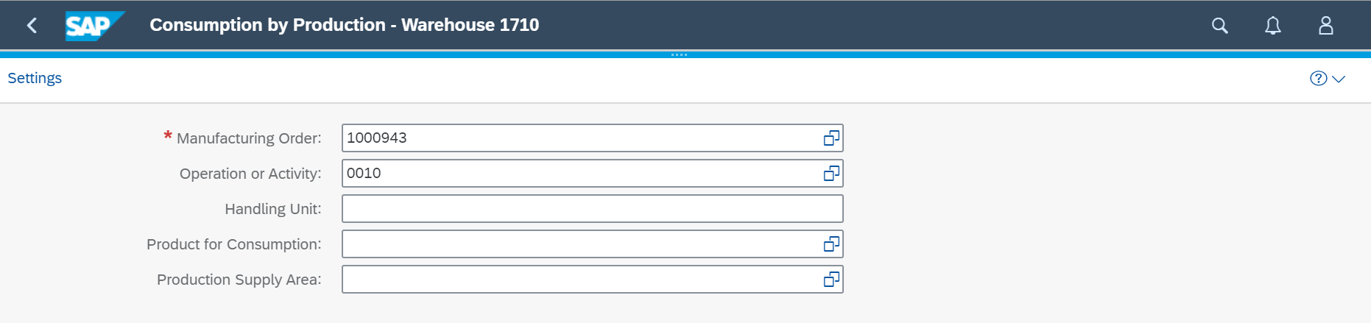Open the Settings menu item
This screenshot has height=323, width=1371.
coord(35,78)
